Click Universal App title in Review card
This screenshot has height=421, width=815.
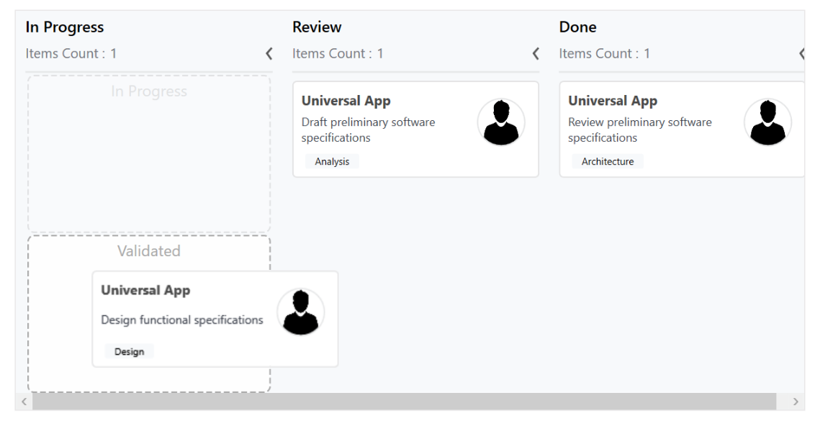346,101
